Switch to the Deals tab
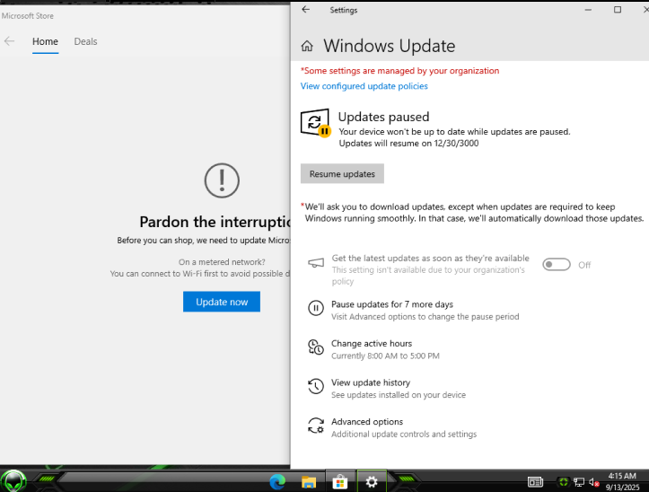Image resolution: width=649 pixels, height=492 pixels. point(85,41)
